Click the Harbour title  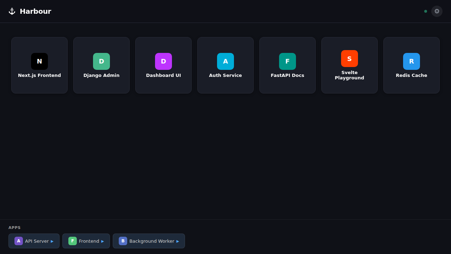(35, 11)
